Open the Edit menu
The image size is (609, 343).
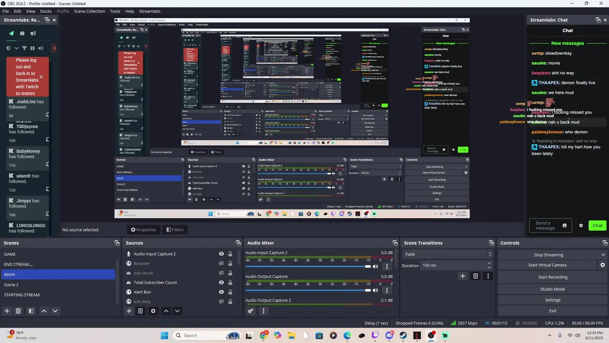pyautogui.click(x=18, y=11)
